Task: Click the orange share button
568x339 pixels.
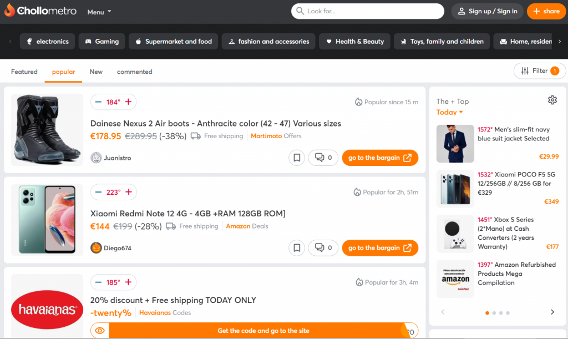Action: (546, 11)
